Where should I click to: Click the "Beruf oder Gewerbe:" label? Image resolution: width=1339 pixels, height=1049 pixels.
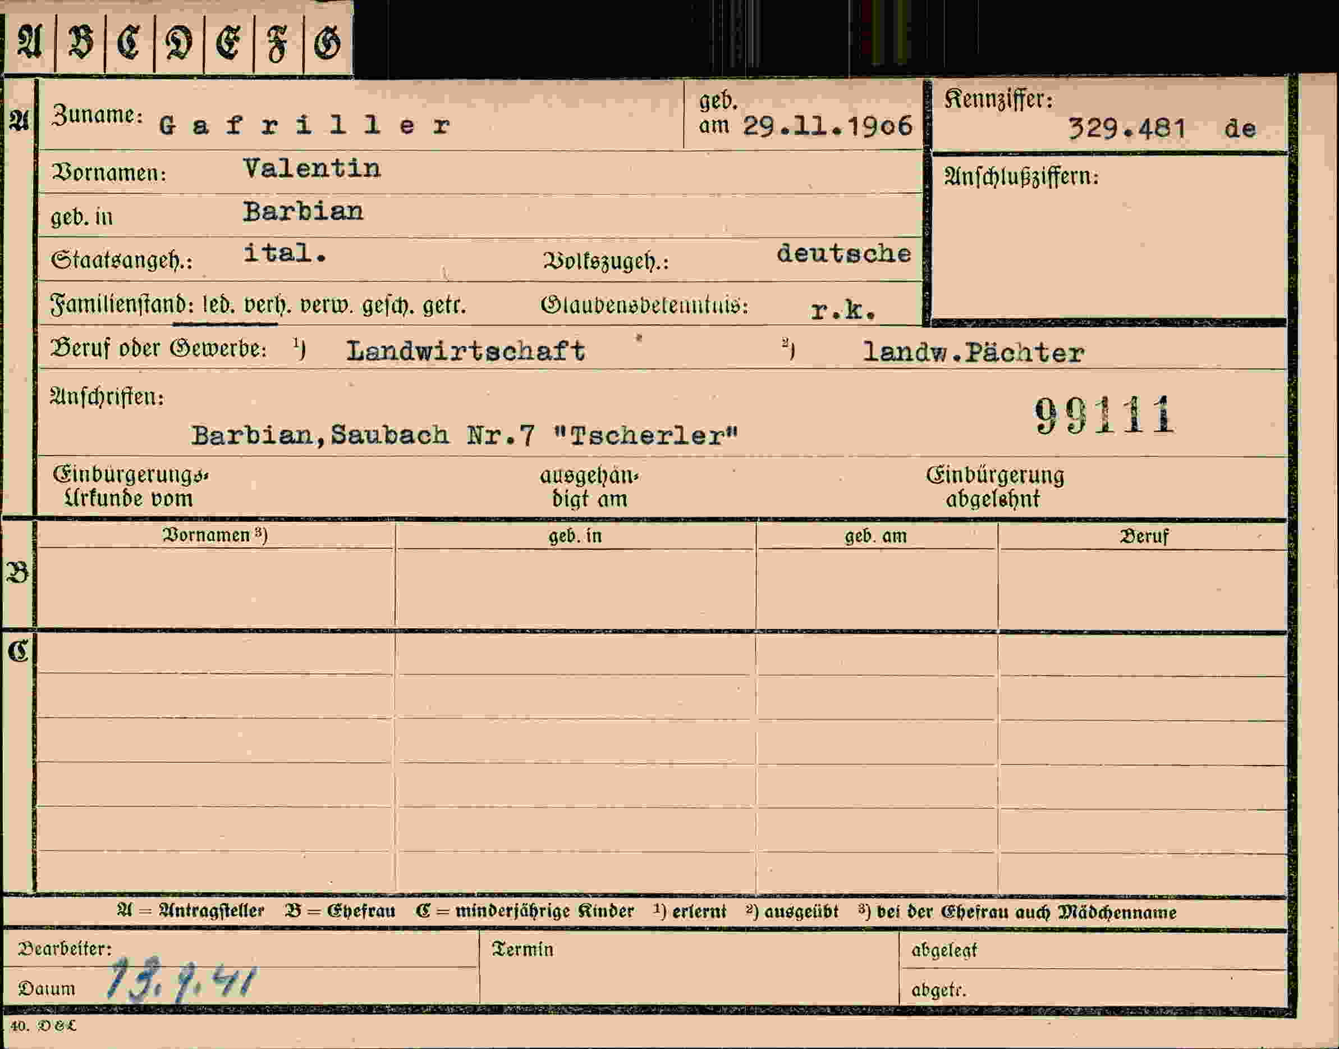pos(158,348)
